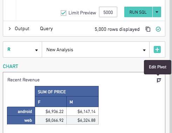The height and width of the screenshot is (133, 172).
Task: Click the RUN SQL button
Action: pyautogui.click(x=138, y=12)
